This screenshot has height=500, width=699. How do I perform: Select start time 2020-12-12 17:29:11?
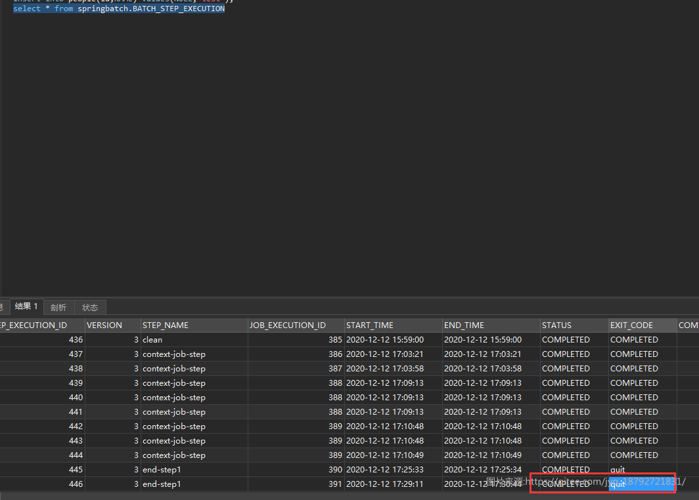[x=393, y=484]
